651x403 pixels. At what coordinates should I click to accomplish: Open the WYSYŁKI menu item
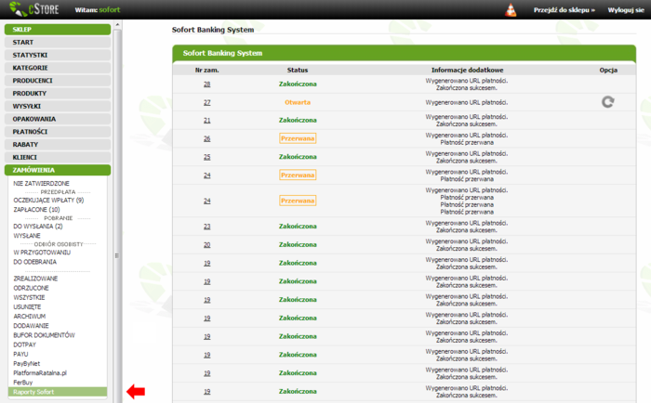(58, 106)
